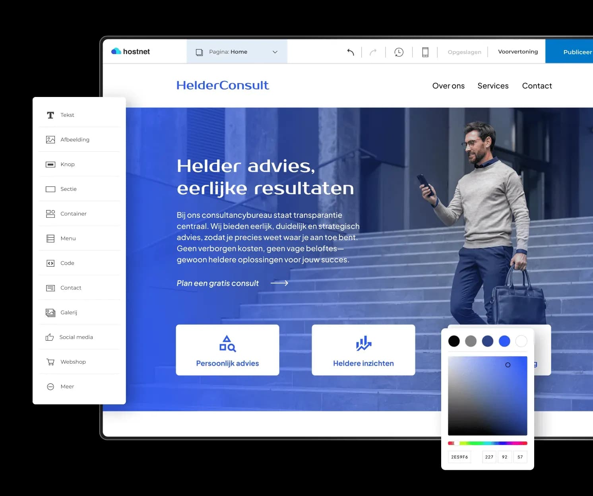Open the Pagina: Home dropdown

pyautogui.click(x=237, y=52)
